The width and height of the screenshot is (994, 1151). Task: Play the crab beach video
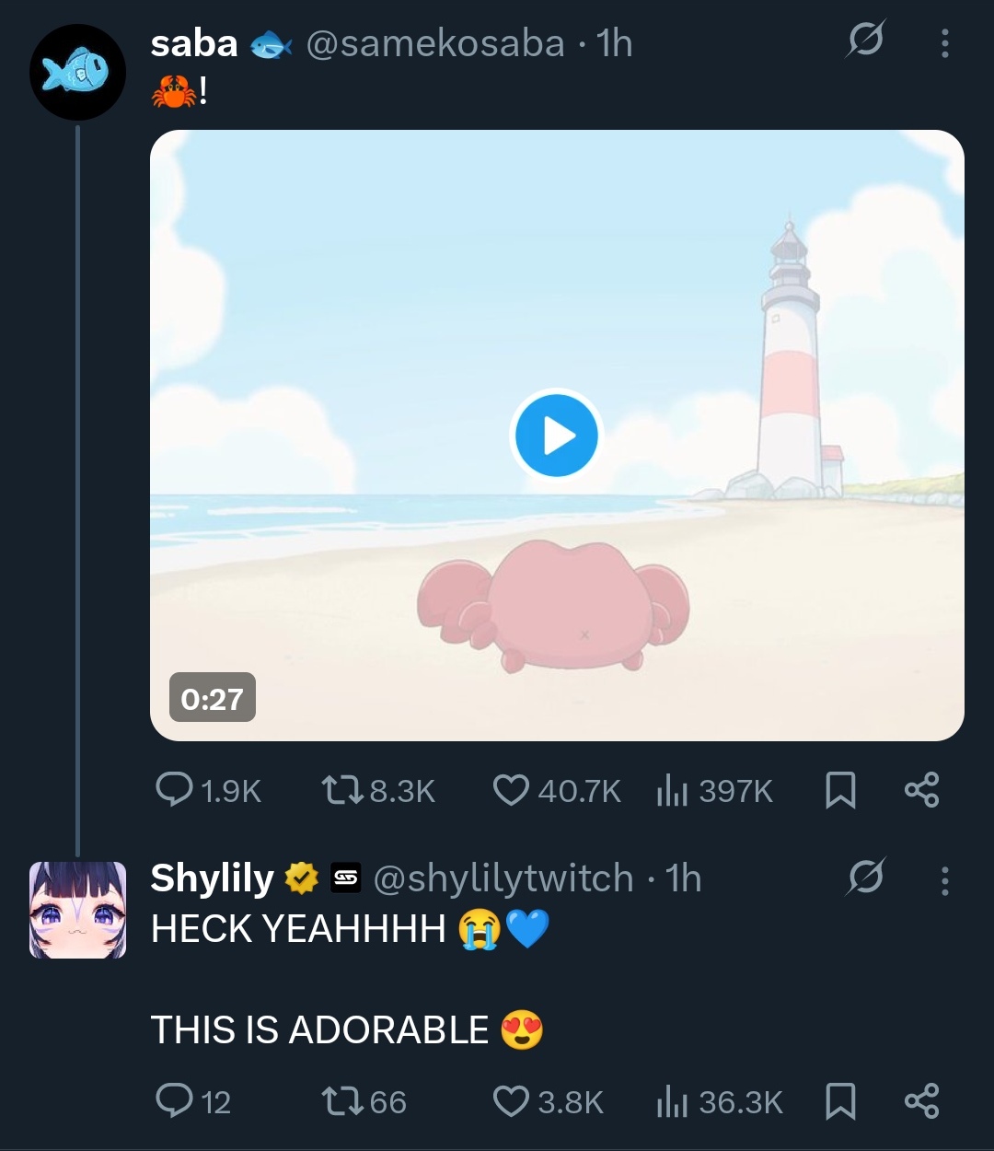point(556,436)
